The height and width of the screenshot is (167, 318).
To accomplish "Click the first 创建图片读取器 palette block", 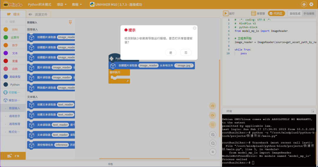I will point(51,37).
